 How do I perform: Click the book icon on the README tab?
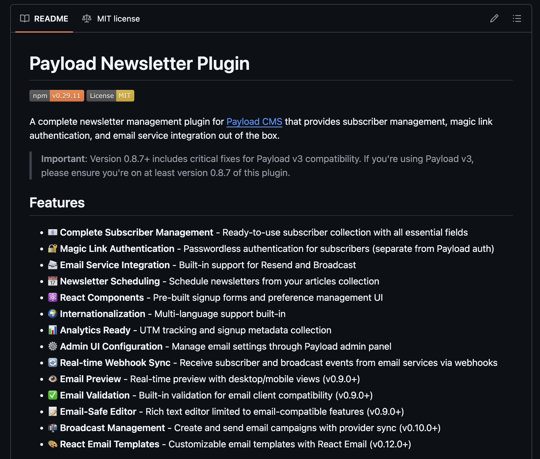pyautogui.click(x=24, y=18)
